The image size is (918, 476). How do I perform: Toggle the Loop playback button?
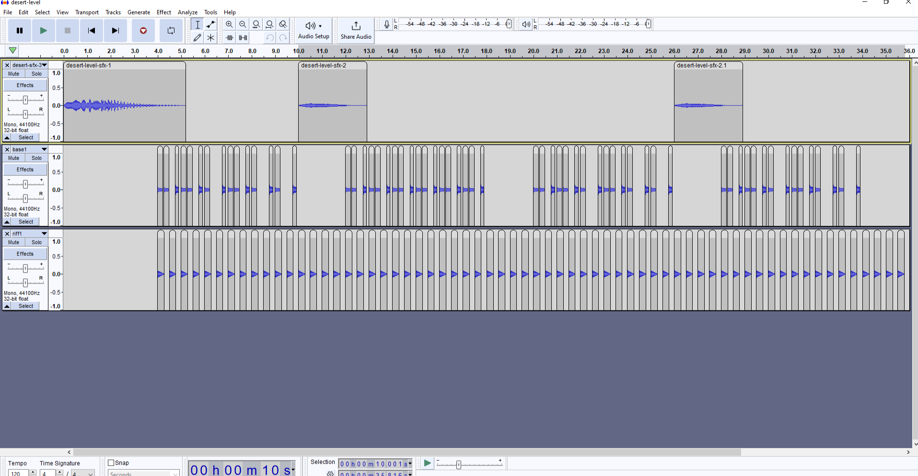coord(171,31)
